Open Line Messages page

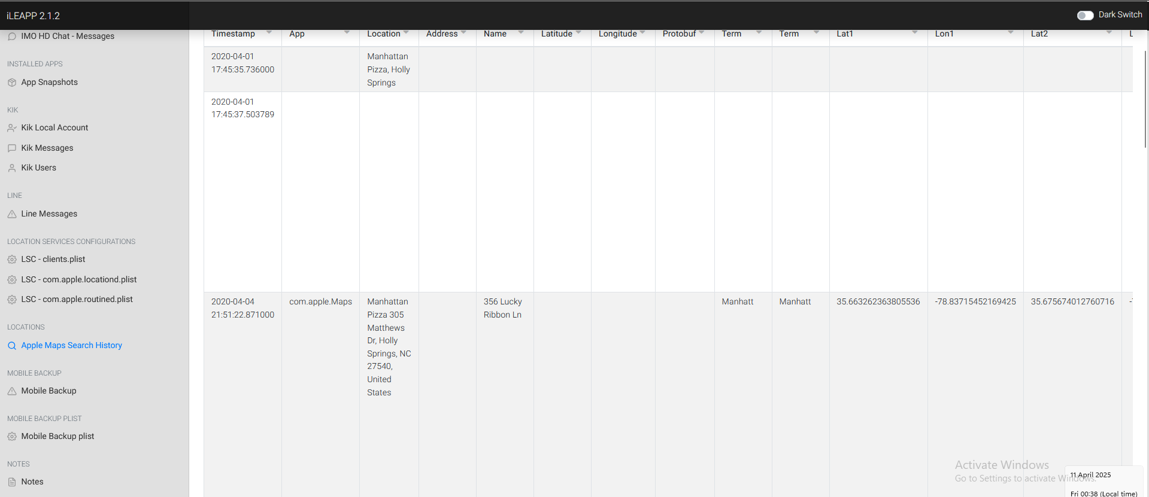point(49,214)
